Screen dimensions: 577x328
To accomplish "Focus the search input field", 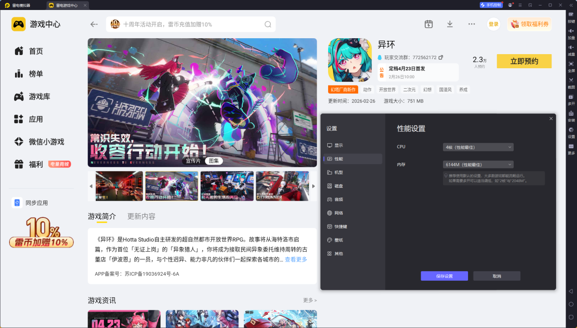I will (x=191, y=25).
